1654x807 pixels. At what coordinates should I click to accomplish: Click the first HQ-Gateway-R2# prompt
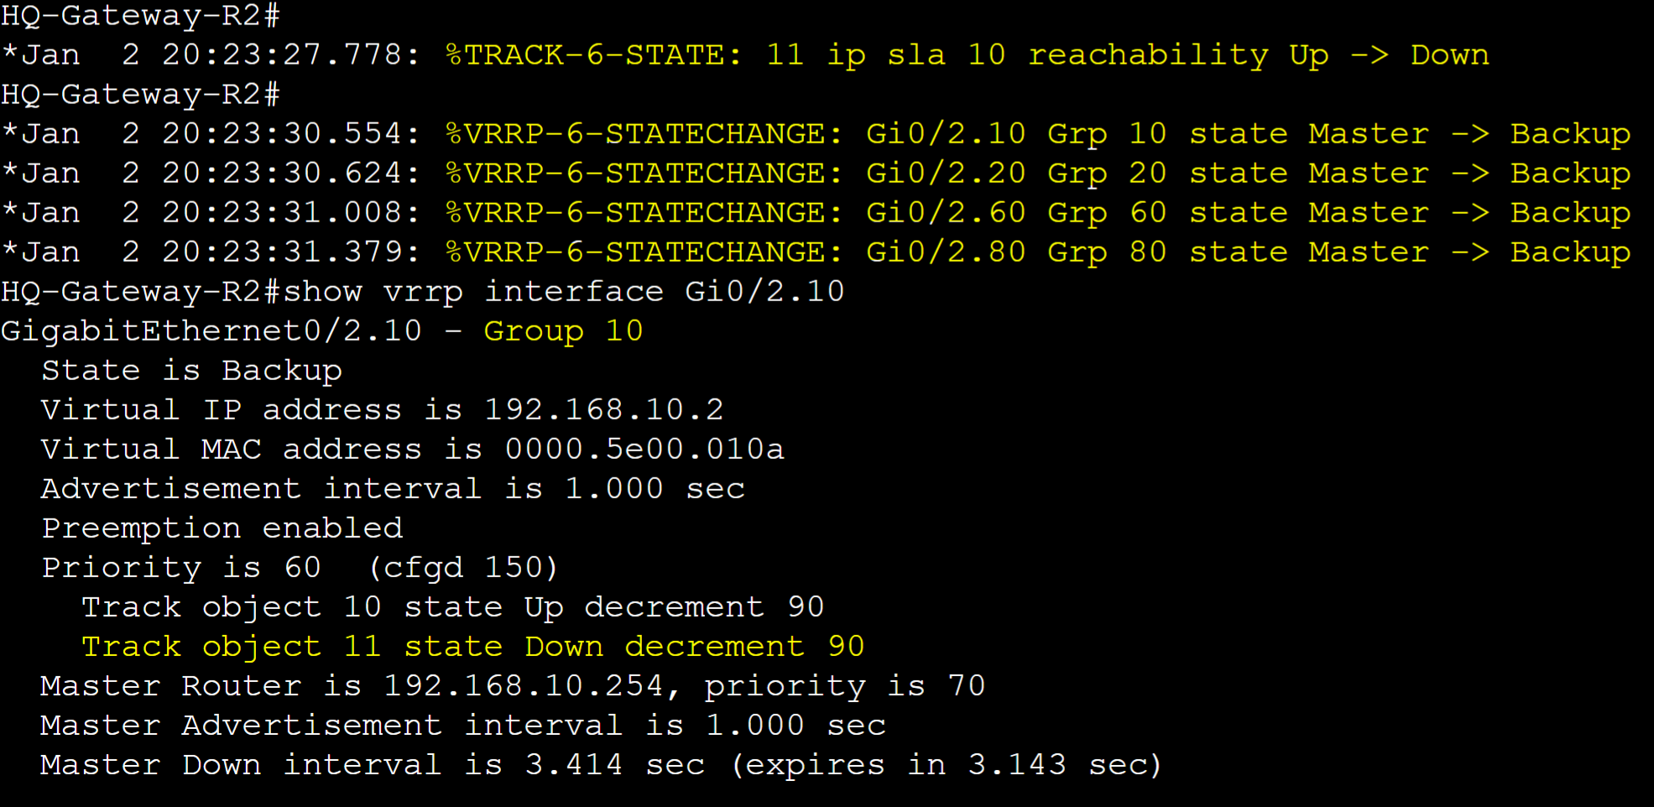[141, 15]
